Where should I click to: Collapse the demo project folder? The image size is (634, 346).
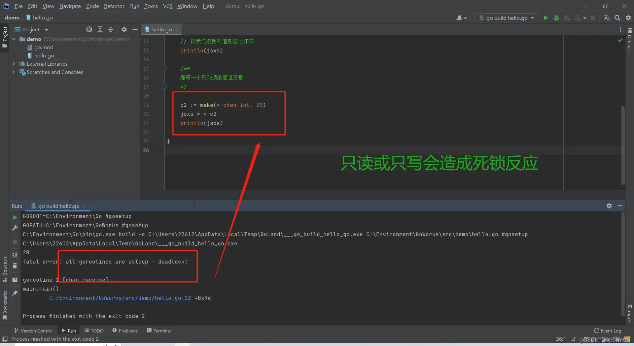[14, 39]
